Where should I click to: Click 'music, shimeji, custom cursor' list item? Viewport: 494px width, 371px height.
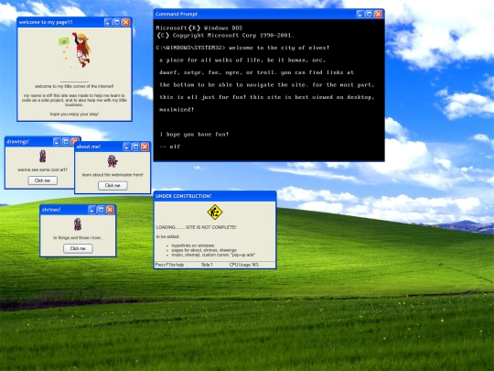(x=213, y=255)
